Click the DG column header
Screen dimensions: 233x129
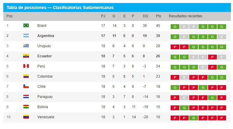(145, 16)
